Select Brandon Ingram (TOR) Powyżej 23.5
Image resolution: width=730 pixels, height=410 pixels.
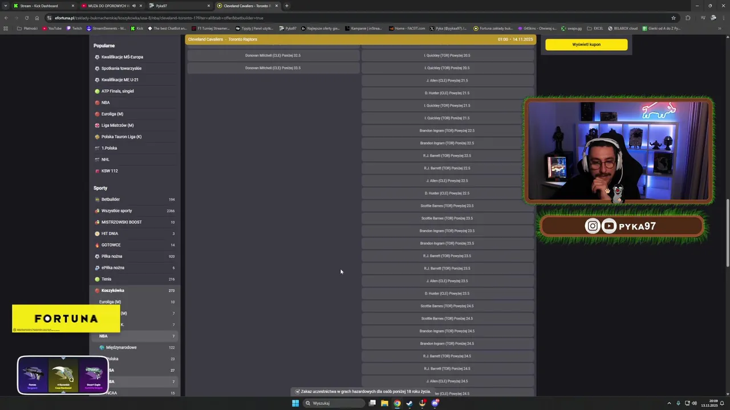(x=447, y=231)
